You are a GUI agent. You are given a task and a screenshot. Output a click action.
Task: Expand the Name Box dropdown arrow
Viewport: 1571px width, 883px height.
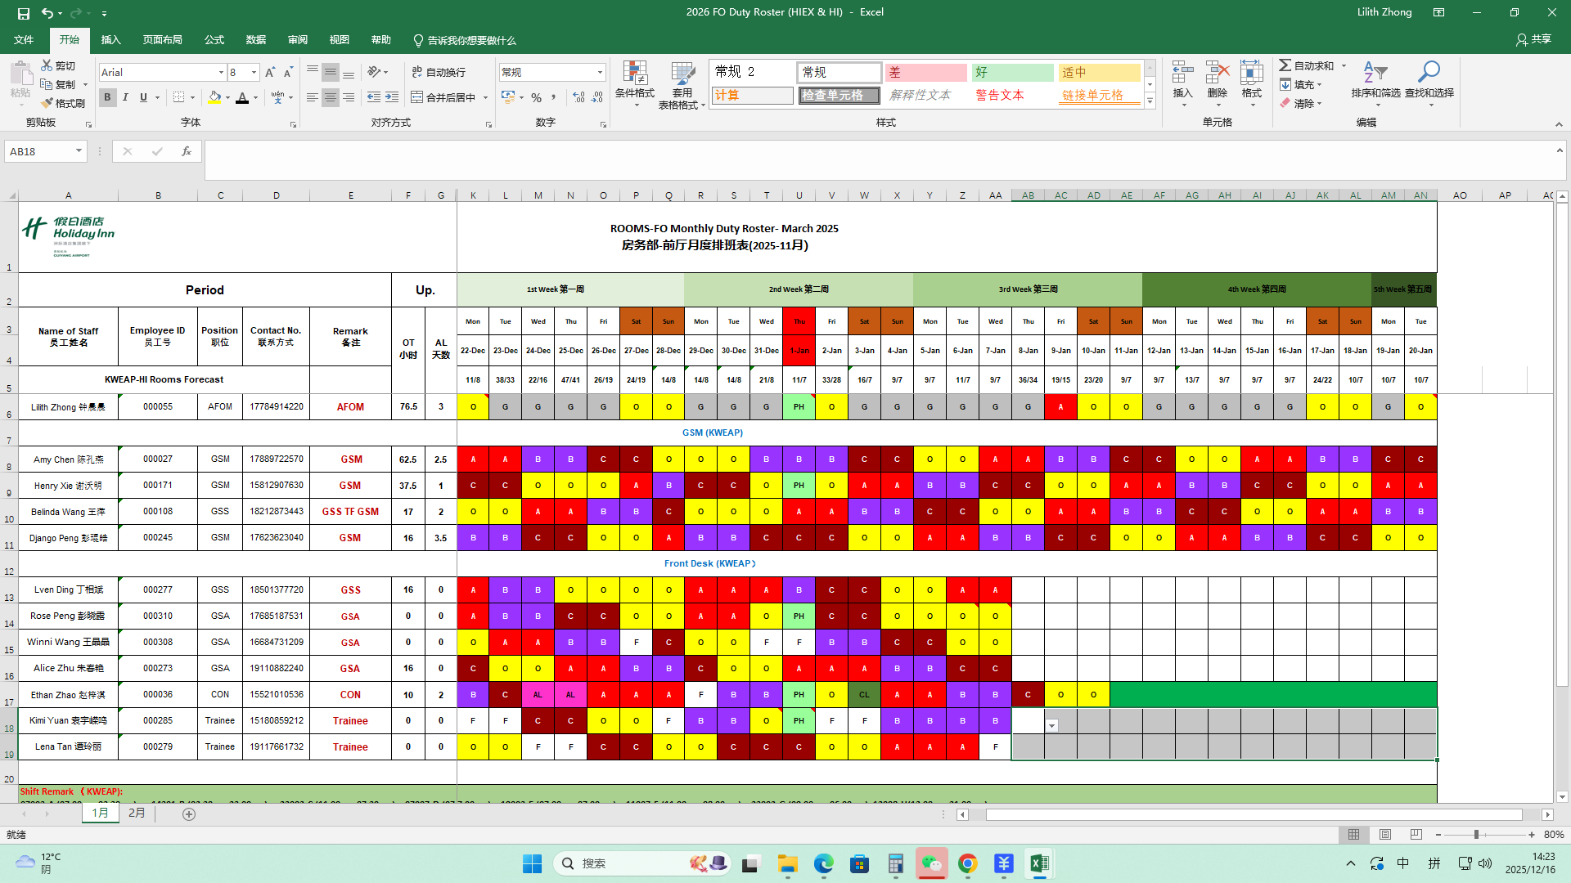(79, 151)
